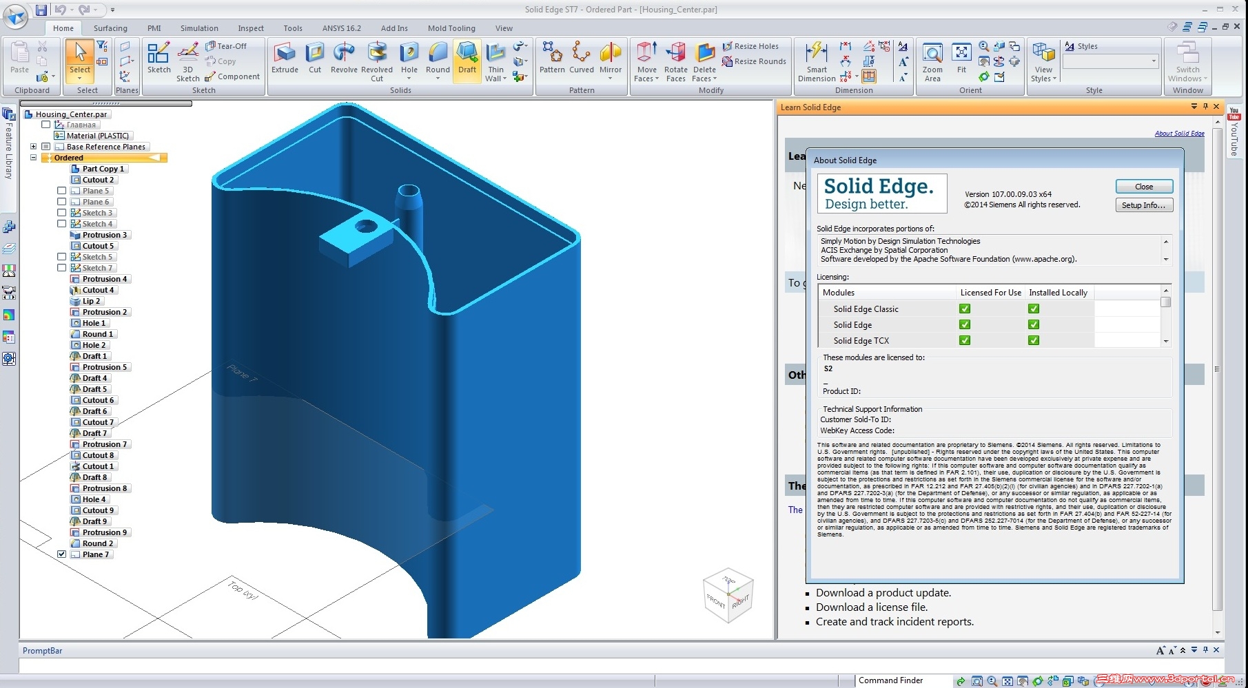The image size is (1248, 688).
Task: Toggle visibility checkbox for Plane 5
Action: pyautogui.click(x=62, y=191)
